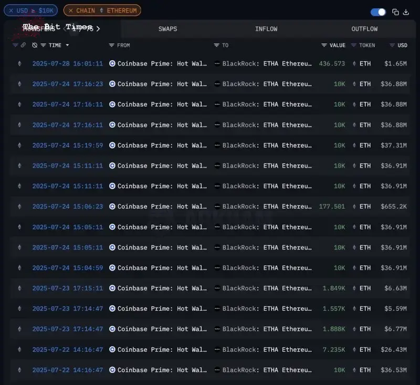
Task: Click Ethereum chain icon in 2025-07-28 16:01:11 row
Action: pyautogui.click(x=19, y=64)
